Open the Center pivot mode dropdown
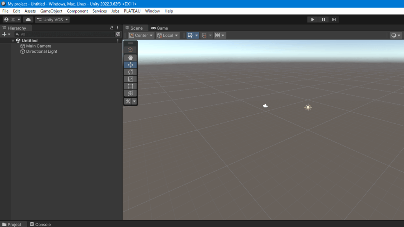This screenshot has width=404, height=227. pyautogui.click(x=141, y=35)
